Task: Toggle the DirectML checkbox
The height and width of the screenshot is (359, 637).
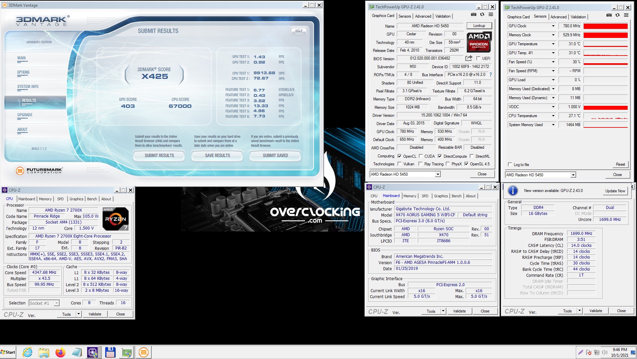Action: [x=472, y=156]
